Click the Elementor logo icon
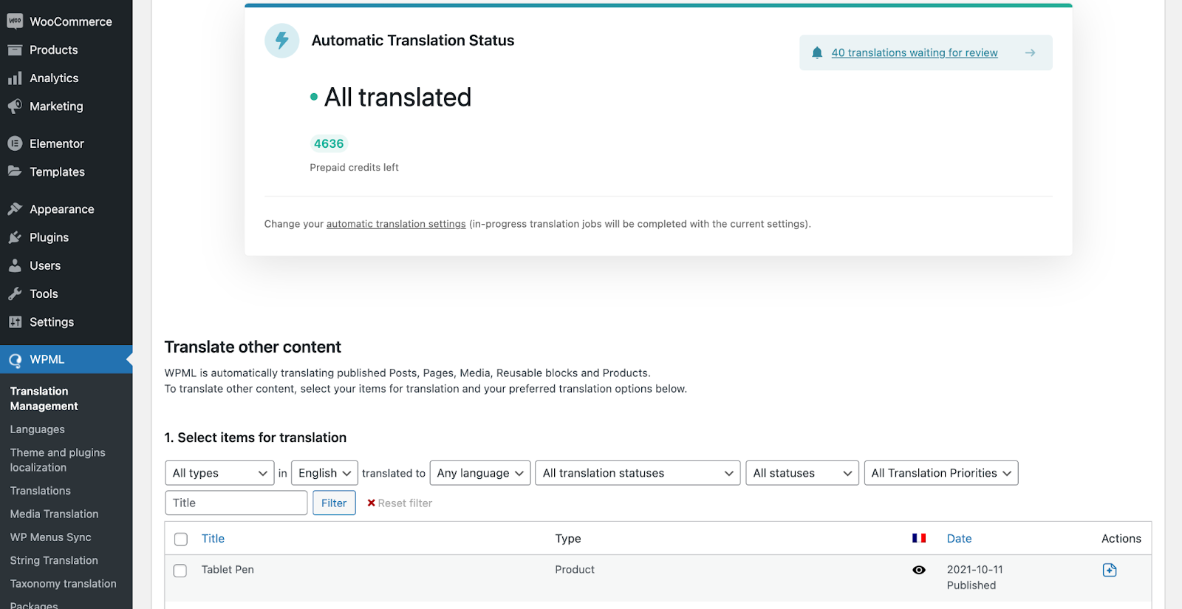 tap(15, 143)
